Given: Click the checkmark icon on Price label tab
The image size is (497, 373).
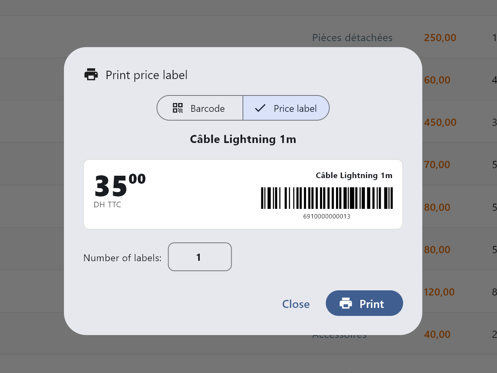Looking at the screenshot, I should tap(260, 108).
